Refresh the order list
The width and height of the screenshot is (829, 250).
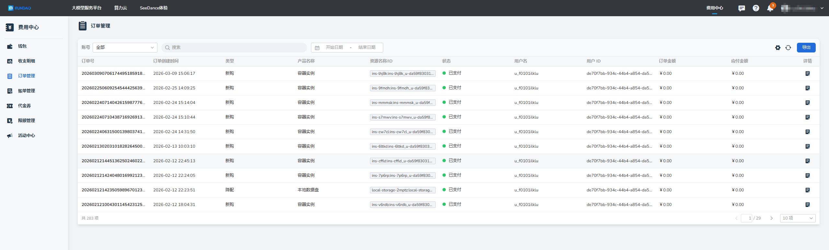(788, 48)
